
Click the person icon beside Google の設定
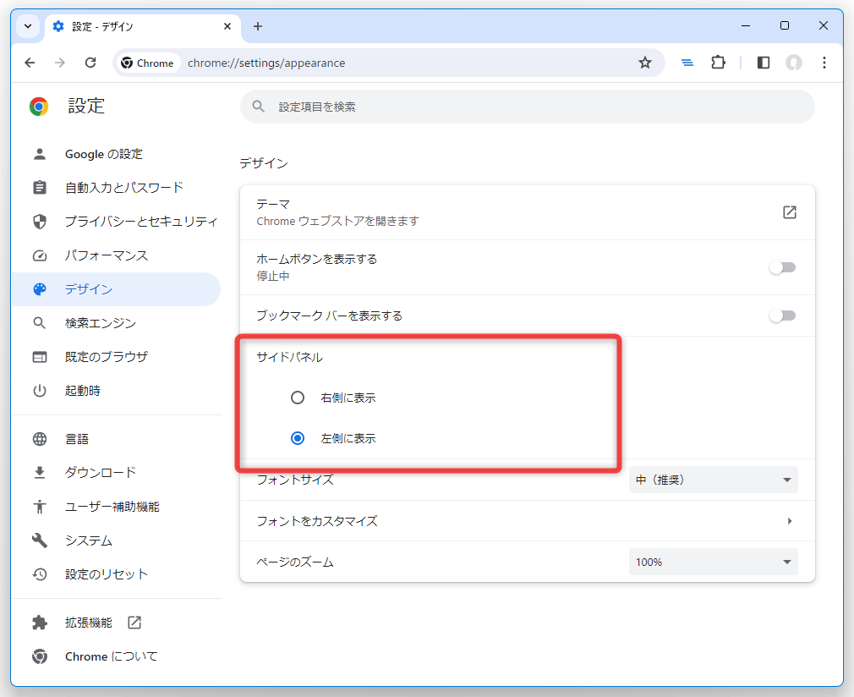tap(40, 154)
